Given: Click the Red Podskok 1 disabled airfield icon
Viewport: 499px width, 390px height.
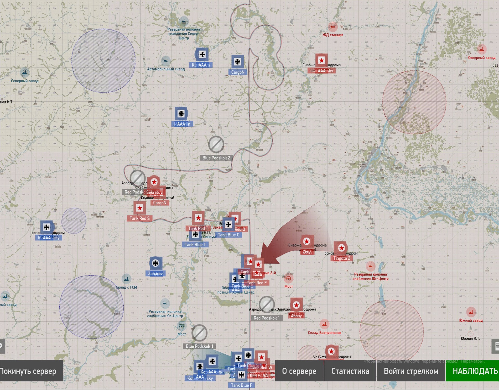Looking at the screenshot, I should 267,304.
